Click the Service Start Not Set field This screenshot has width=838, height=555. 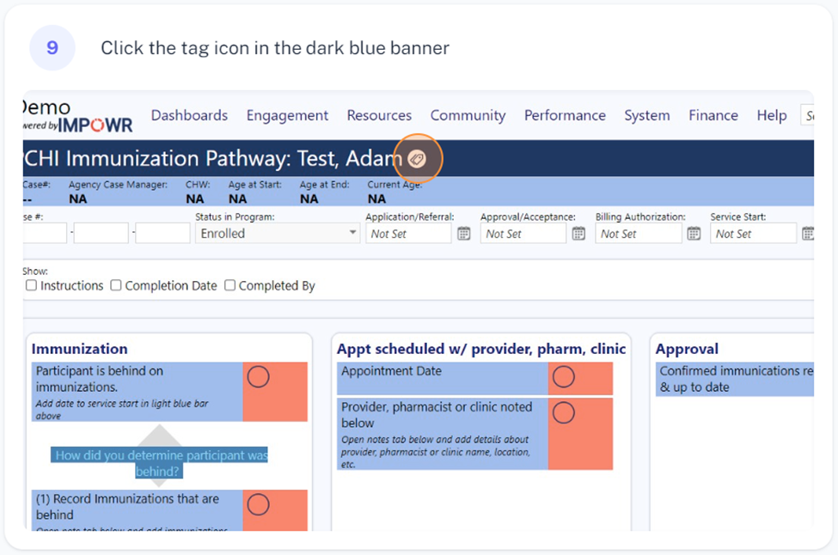click(x=754, y=234)
